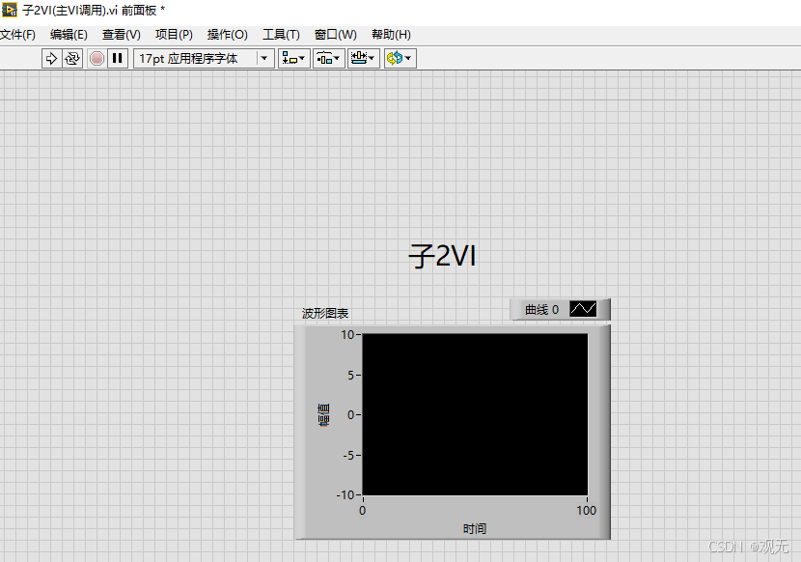Open the 文件(F) menu
This screenshot has height=562, width=801.
tap(19, 33)
